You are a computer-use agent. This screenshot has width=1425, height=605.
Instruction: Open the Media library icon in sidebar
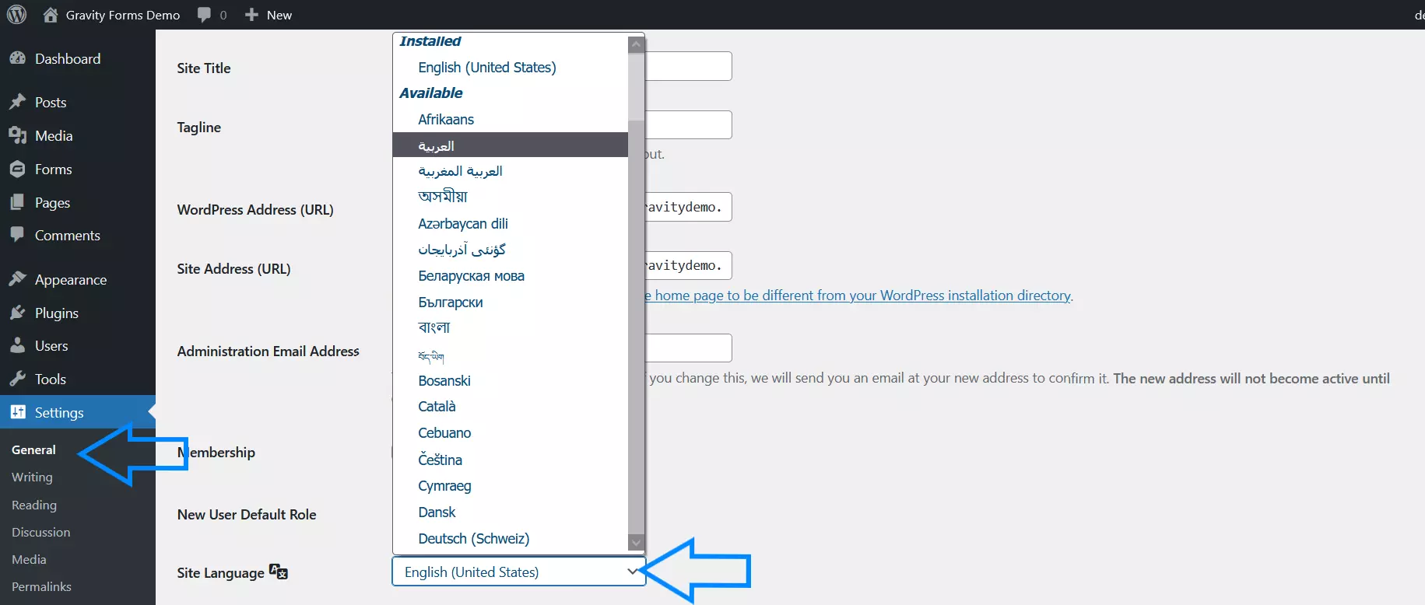click(x=17, y=136)
